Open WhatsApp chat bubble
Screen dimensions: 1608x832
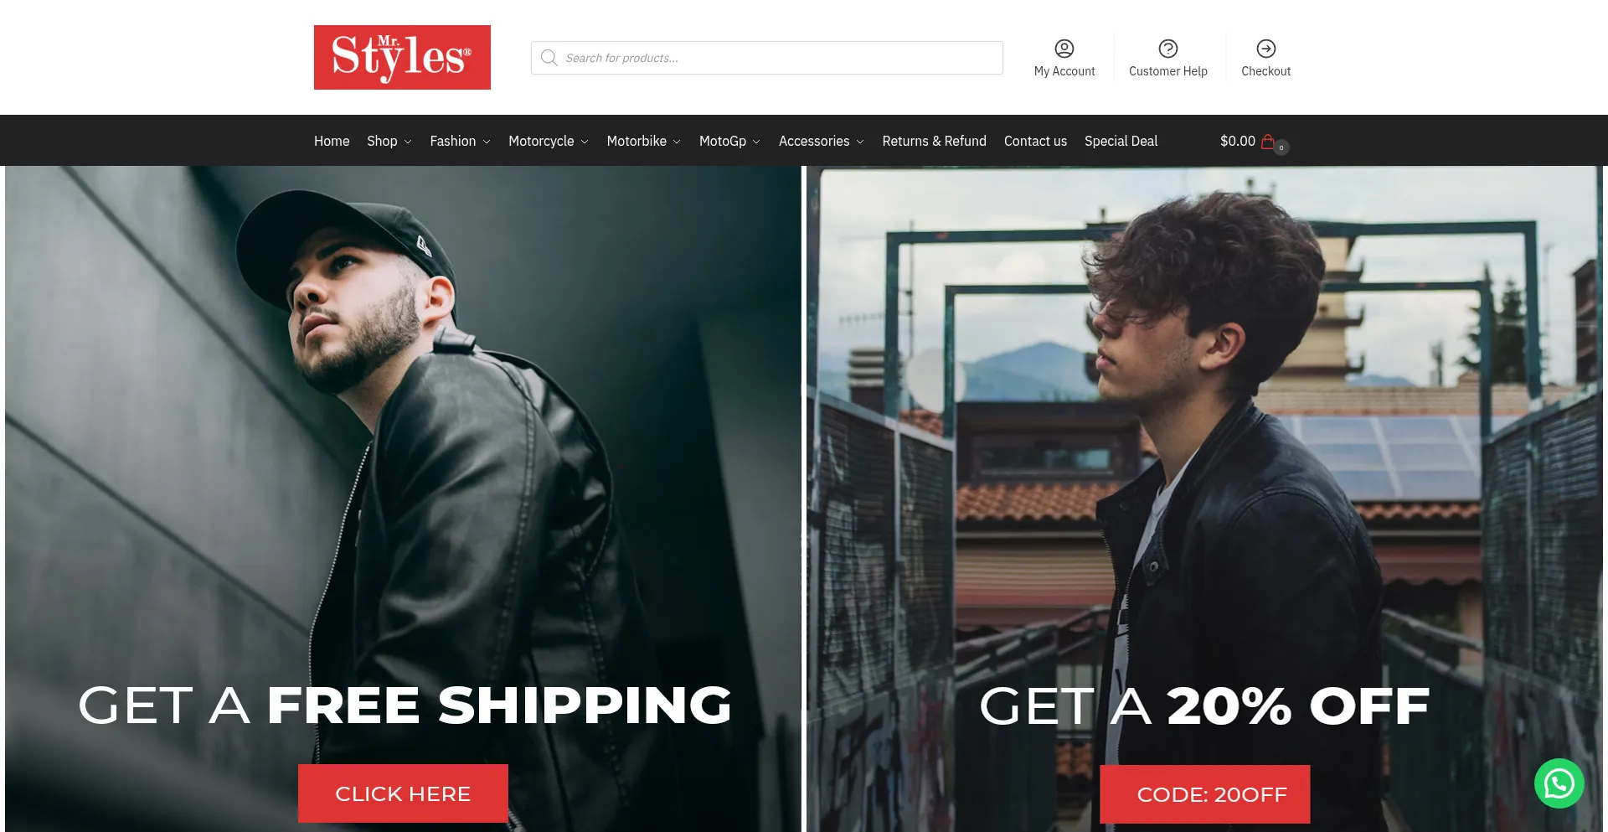pos(1559,783)
